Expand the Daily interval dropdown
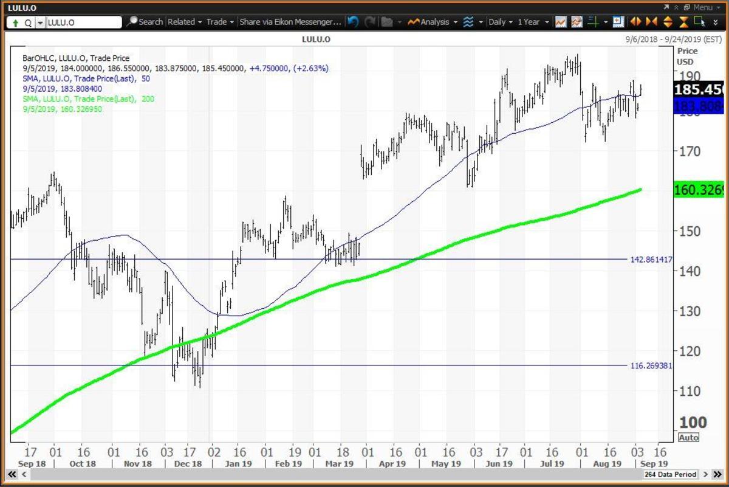The height and width of the screenshot is (487, 729). tap(501, 22)
